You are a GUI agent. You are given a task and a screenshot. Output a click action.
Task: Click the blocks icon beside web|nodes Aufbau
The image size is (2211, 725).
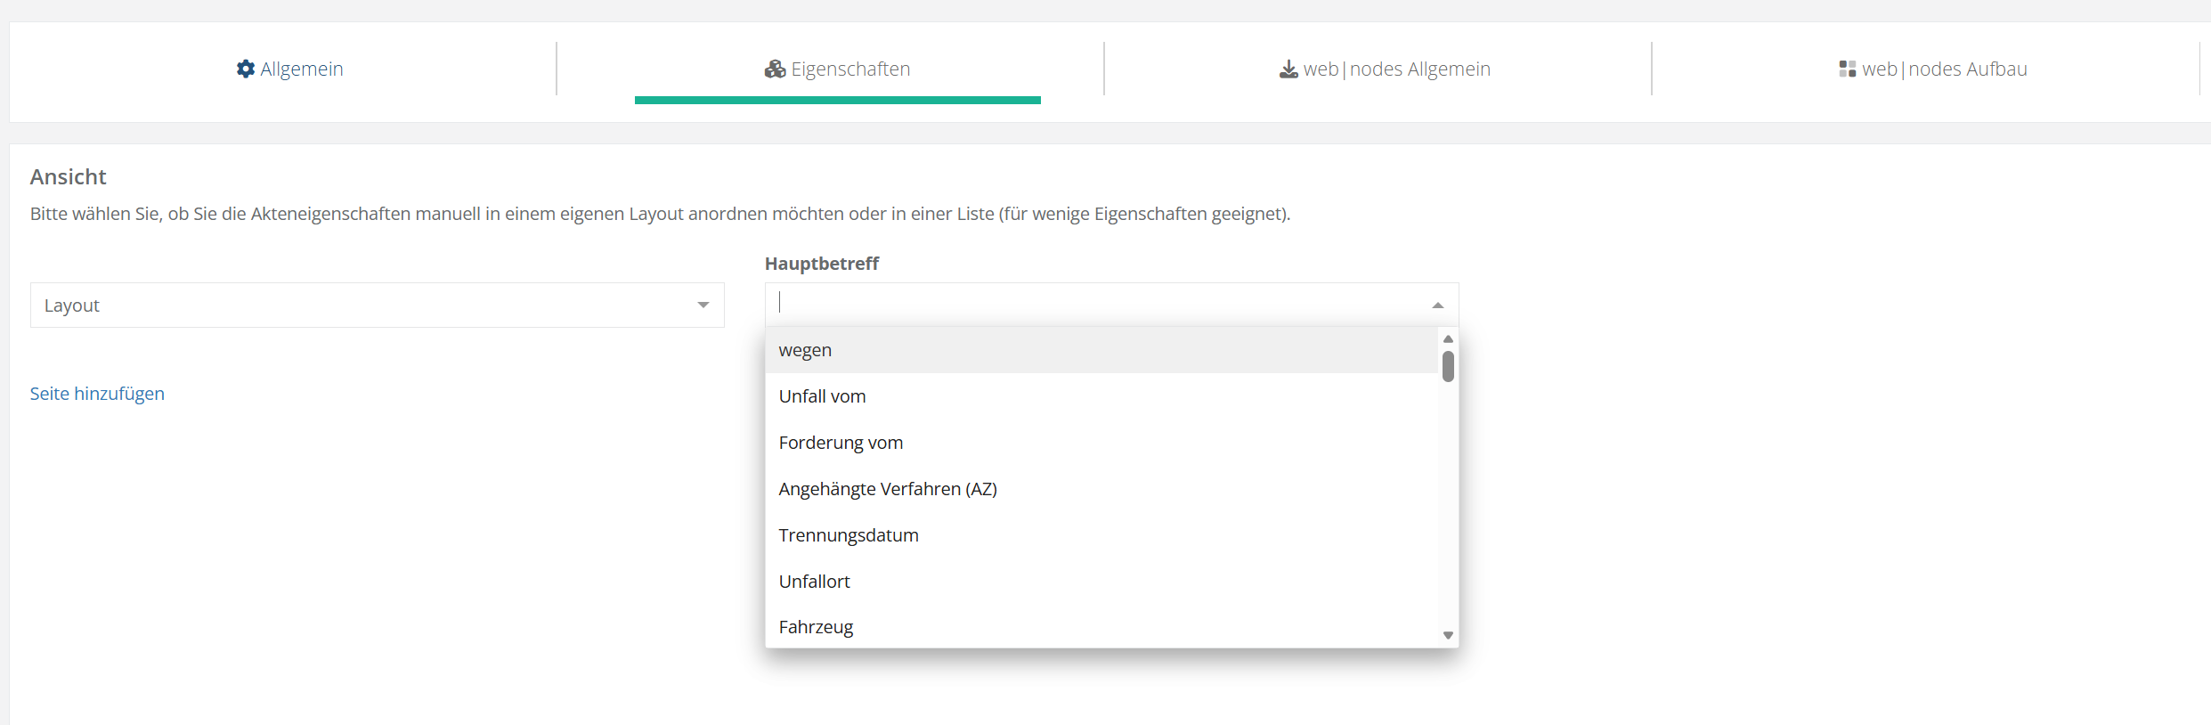point(1848,69)
